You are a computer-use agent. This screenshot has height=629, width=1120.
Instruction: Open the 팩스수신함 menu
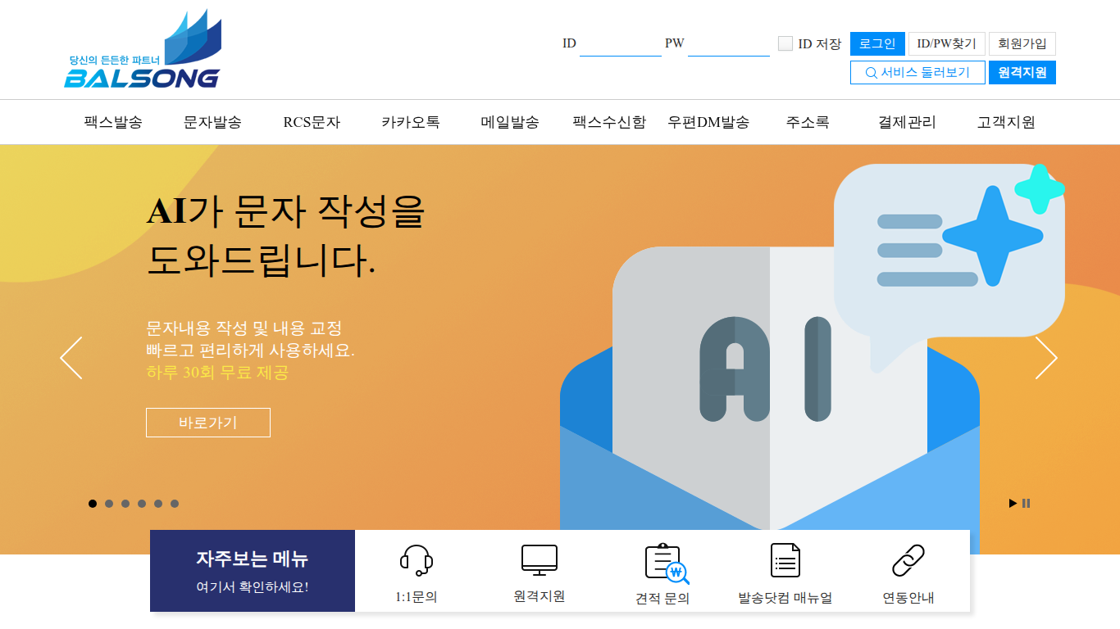[x=609, y=122]
